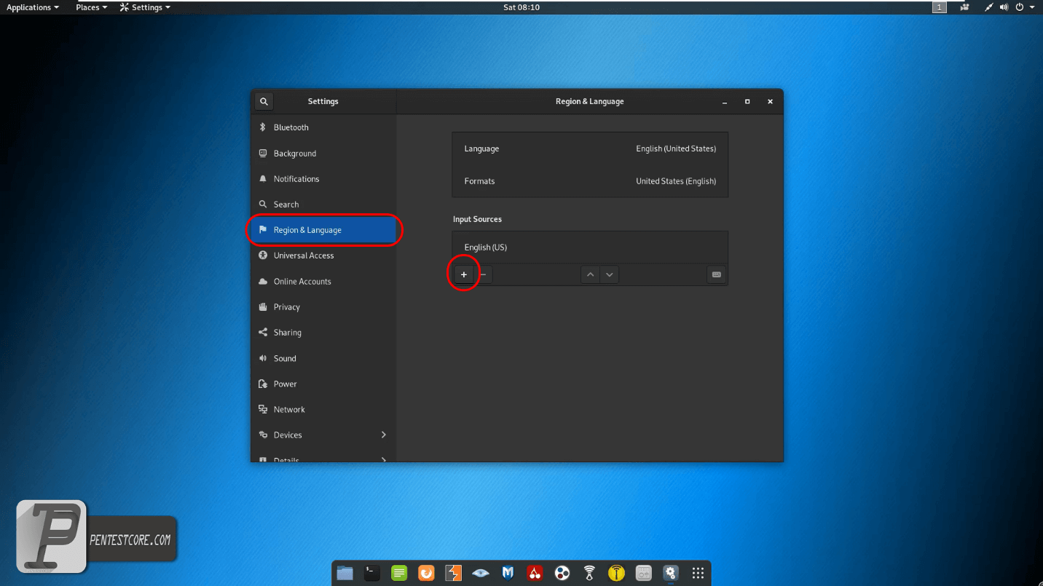Click the Settings gear icon in dock
1043x586 pixels.
(x=671, y=573)
